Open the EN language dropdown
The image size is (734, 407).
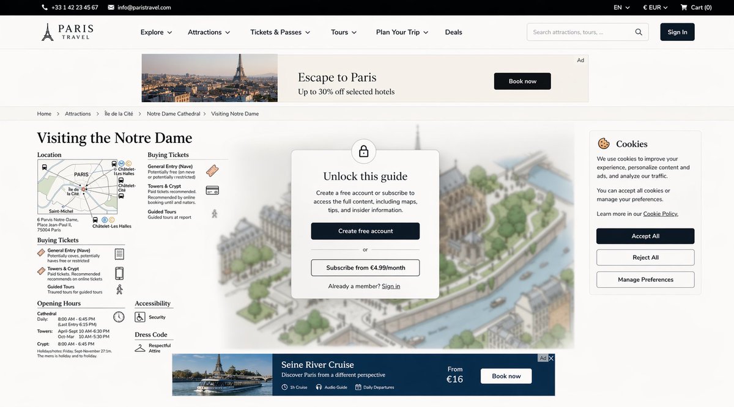click(622, 7)
